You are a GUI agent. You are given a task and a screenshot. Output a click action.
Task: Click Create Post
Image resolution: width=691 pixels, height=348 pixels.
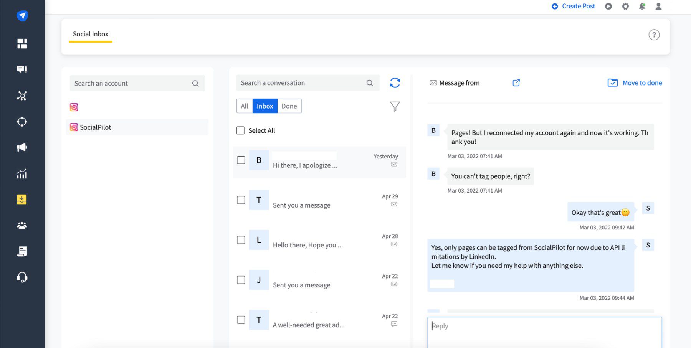point(574,6)
